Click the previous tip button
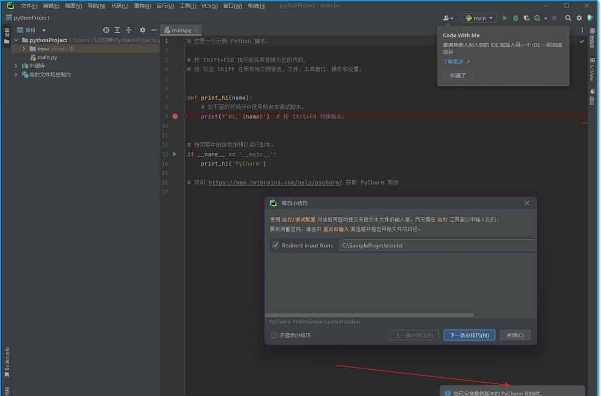The width and height of the screenshot is (601, 396). coord(414,335)
